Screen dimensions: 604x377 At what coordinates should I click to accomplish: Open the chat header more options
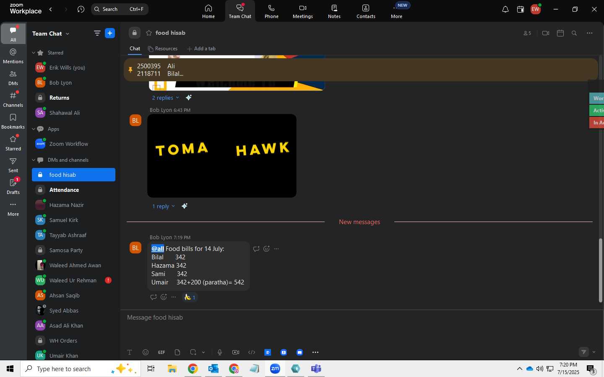click(590, 33)
